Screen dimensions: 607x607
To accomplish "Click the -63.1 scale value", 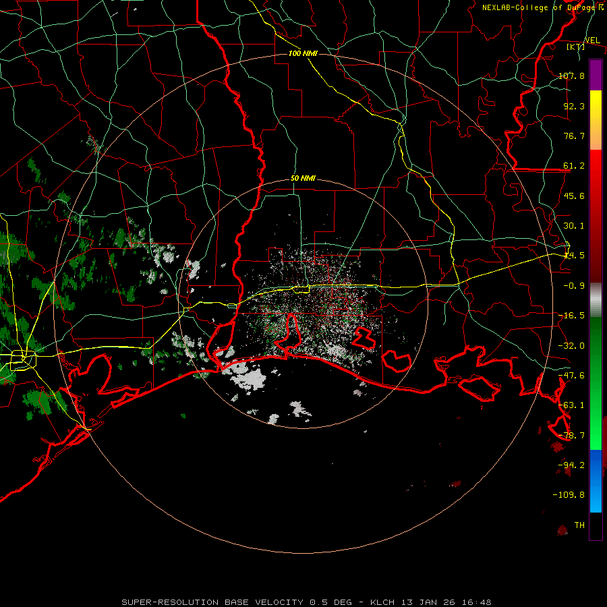I will (571, 405).
